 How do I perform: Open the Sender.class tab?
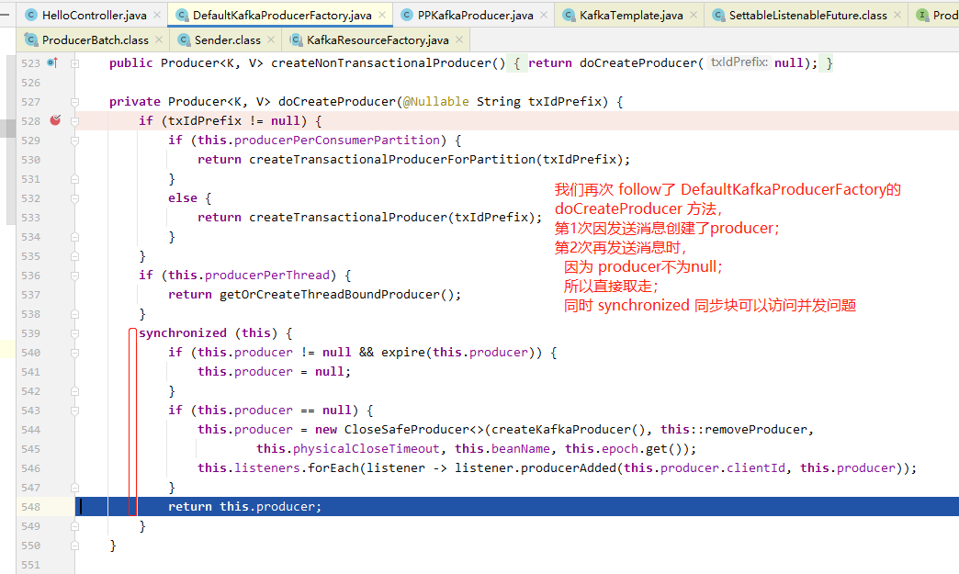tap(228, 39)
